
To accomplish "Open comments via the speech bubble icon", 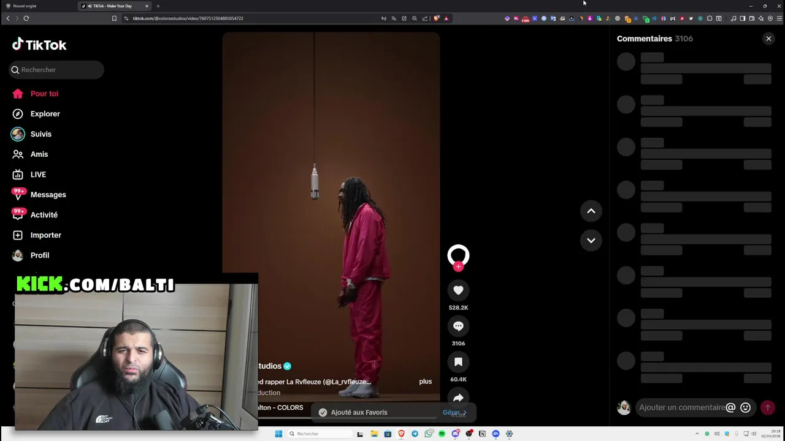I will point(458,326).
